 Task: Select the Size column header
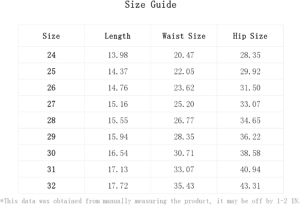(x=51, y=36)
